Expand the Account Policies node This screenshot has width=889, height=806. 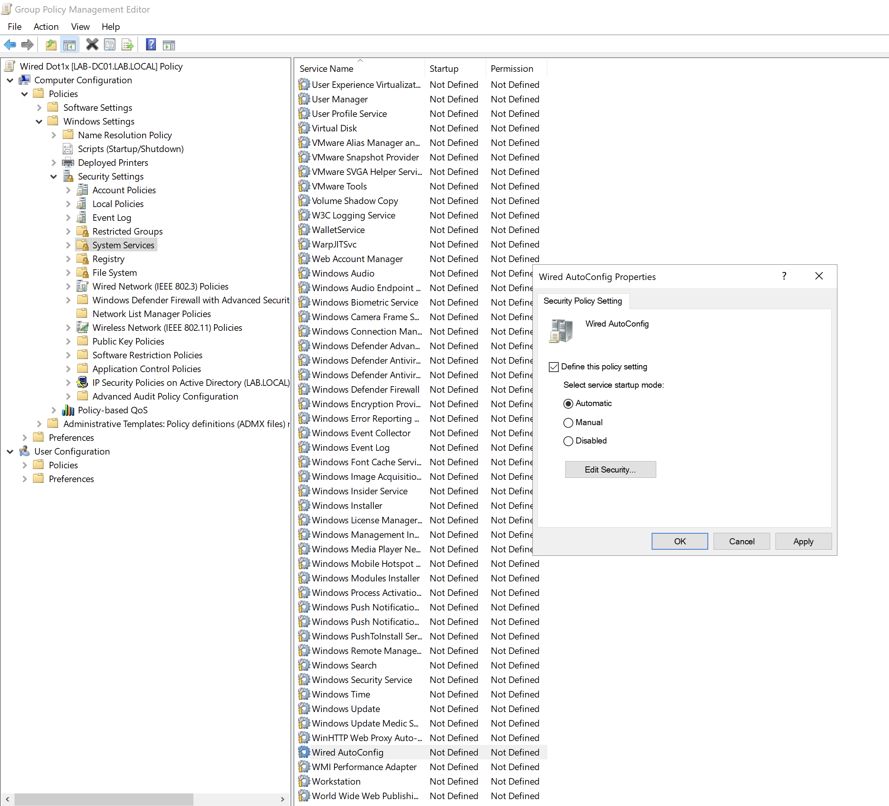(68, 190)
